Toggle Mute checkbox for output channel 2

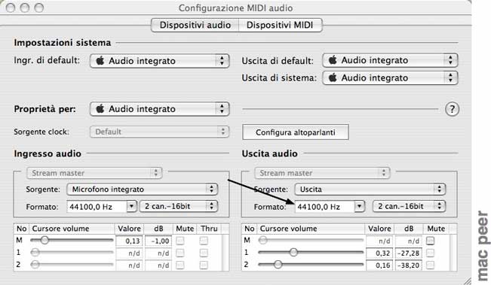point(431,265)
